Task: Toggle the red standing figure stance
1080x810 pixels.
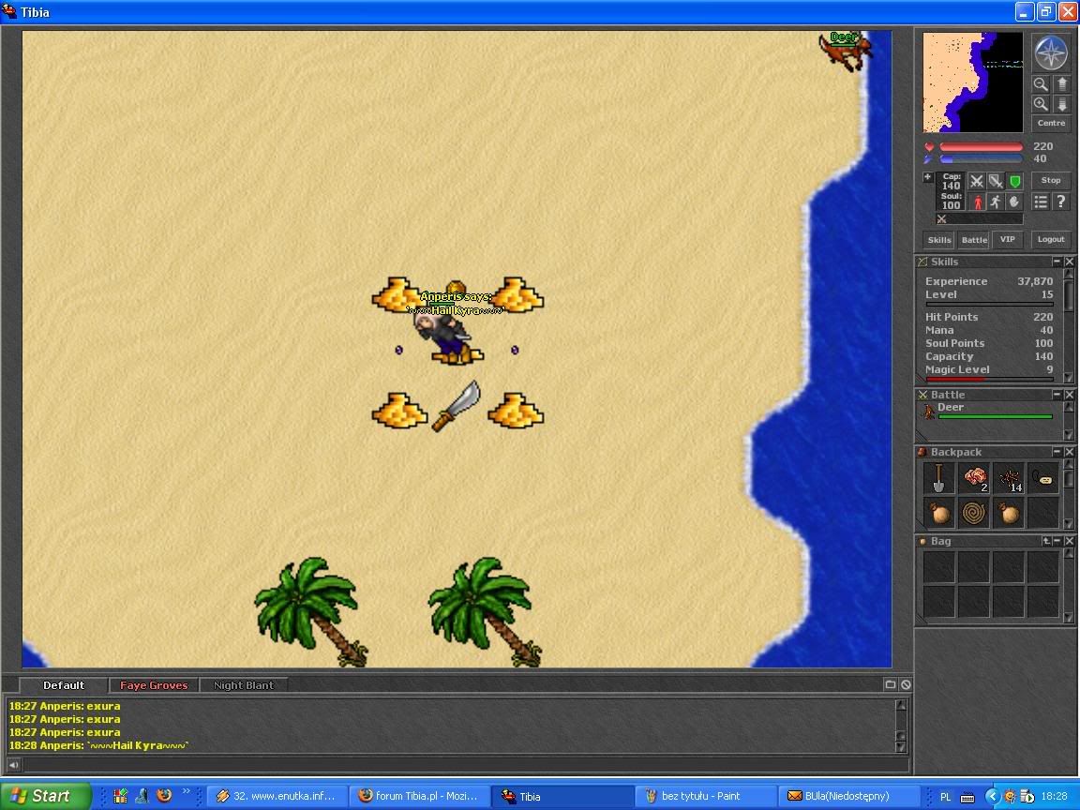Action: click(x=977, y=202)
